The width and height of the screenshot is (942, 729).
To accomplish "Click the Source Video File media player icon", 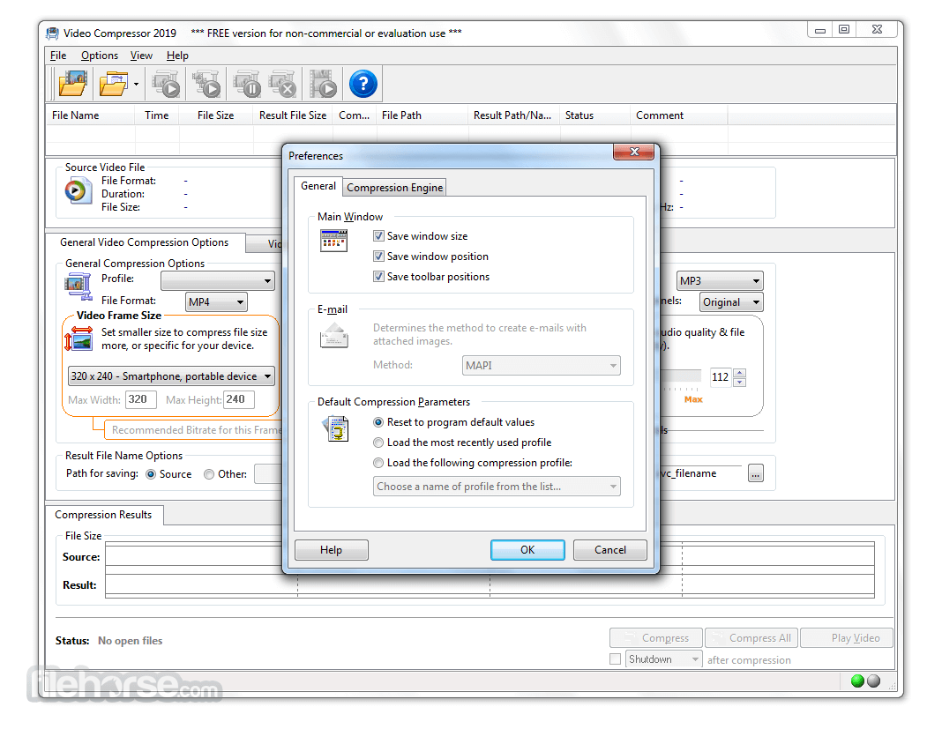I will pos(78,191).
